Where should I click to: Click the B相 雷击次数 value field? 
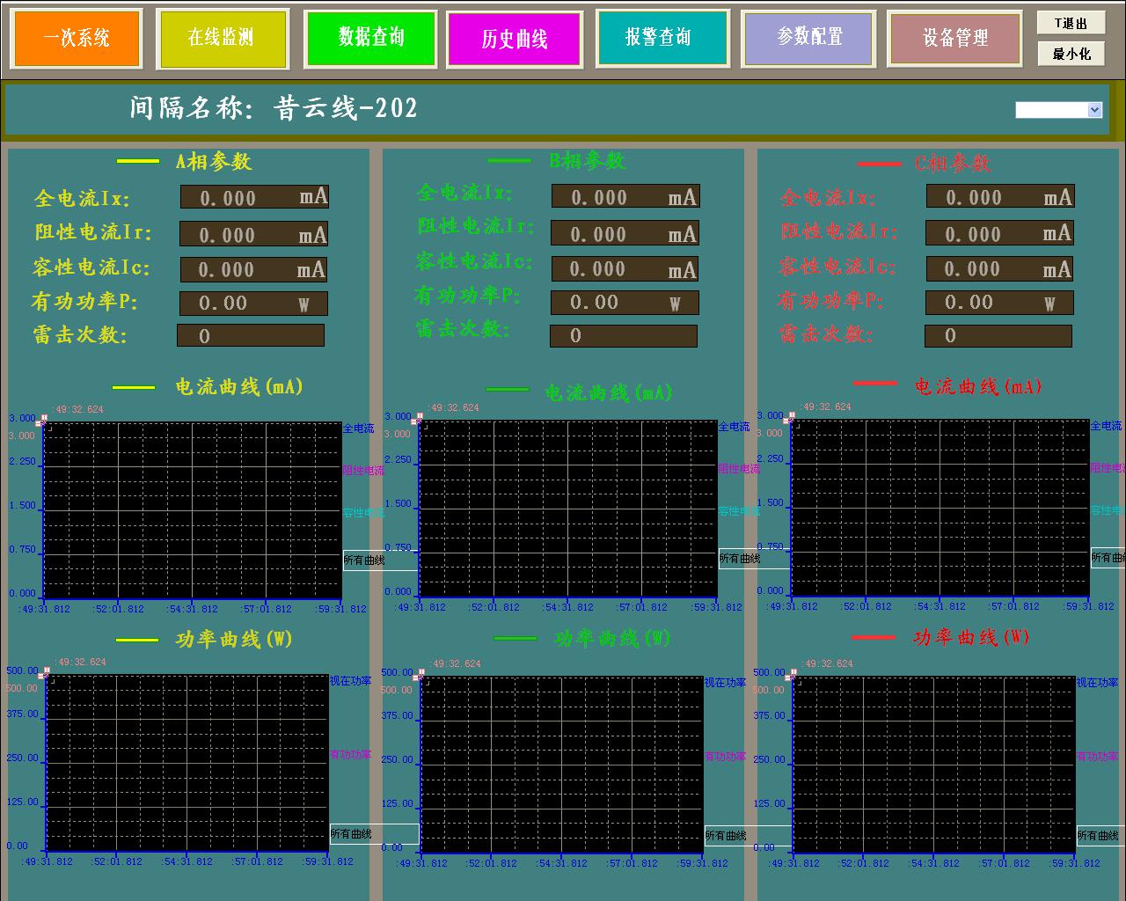coord(623,336)
